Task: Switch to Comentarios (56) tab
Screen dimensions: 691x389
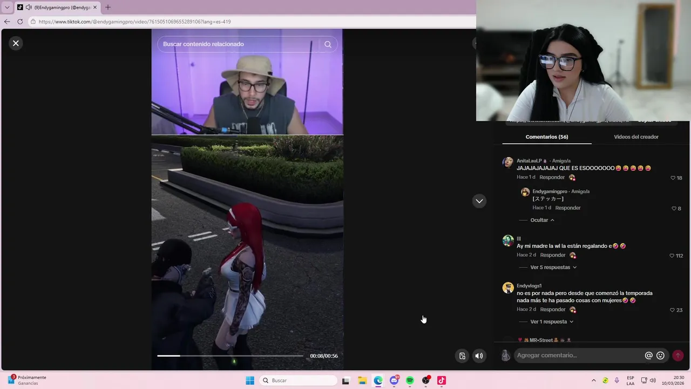Action: pos(547,137)
